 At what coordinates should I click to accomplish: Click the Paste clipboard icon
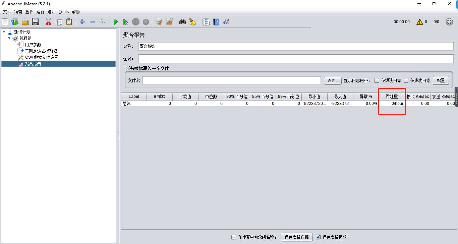click(69, 22)
